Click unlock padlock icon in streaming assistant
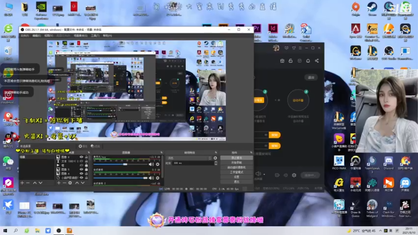The height and width of the screenshot is (235, 418). [291, 61]
